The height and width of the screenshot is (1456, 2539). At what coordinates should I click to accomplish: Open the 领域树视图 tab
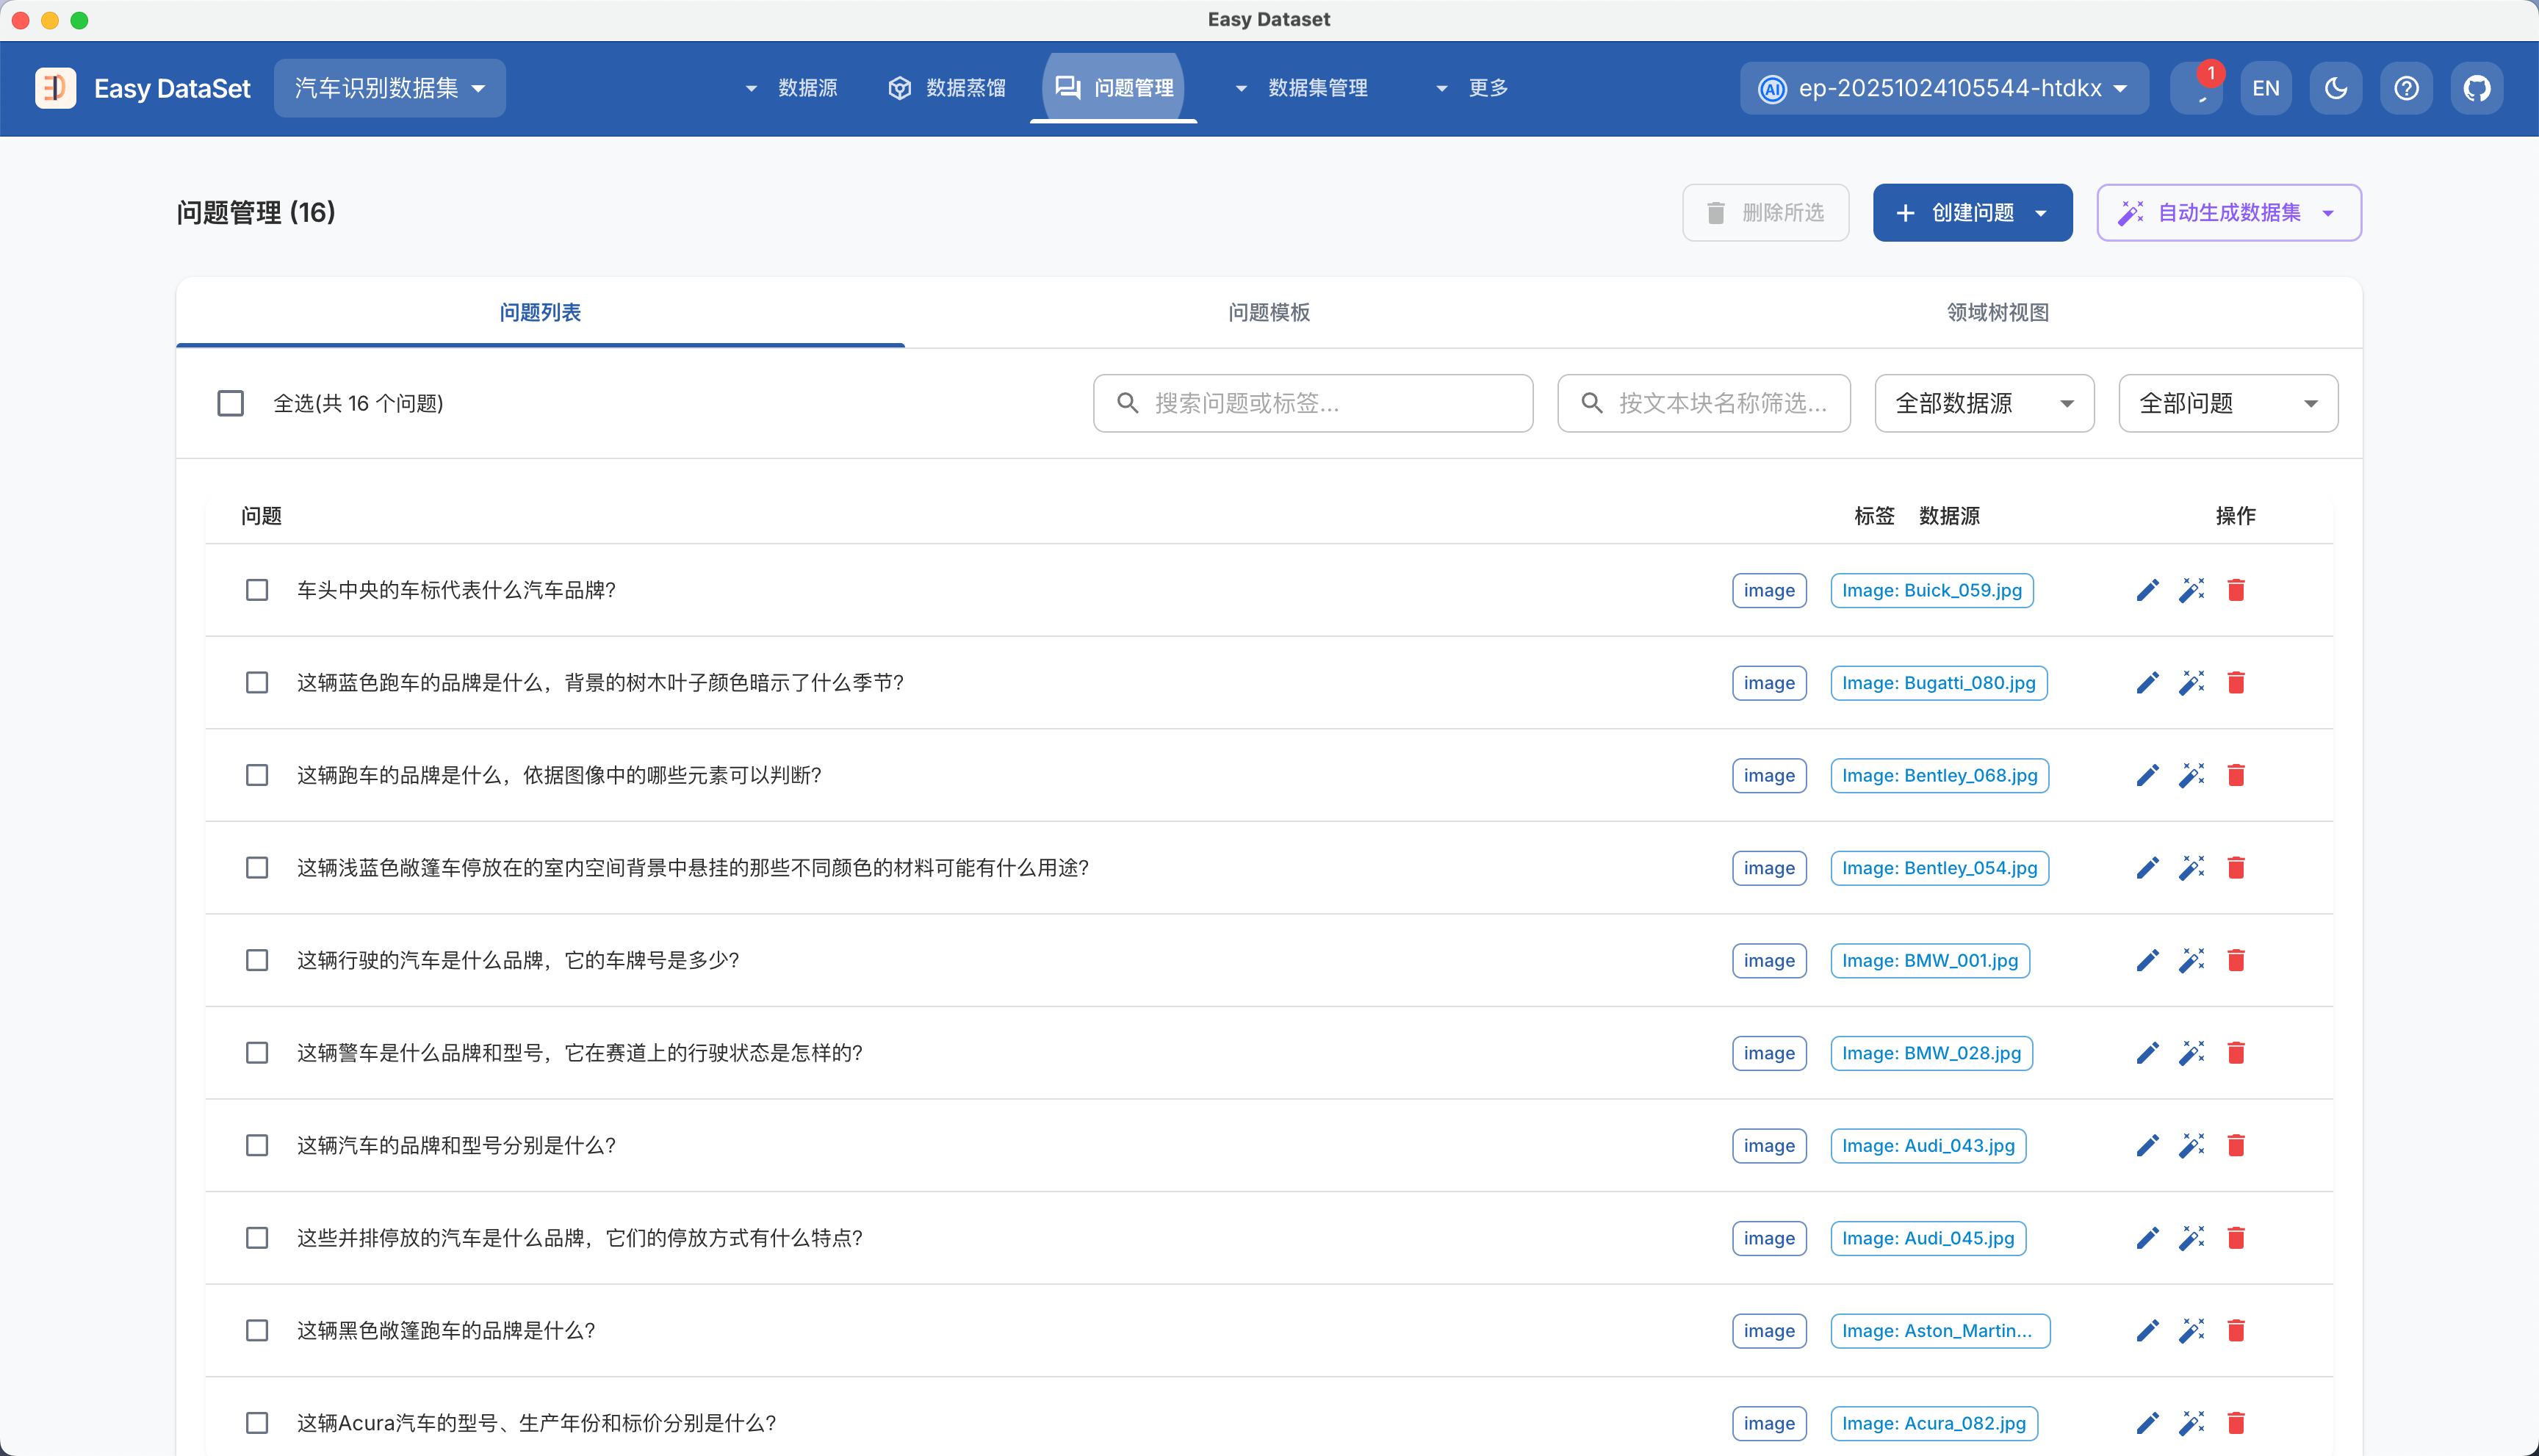[x=1997, y=312]
